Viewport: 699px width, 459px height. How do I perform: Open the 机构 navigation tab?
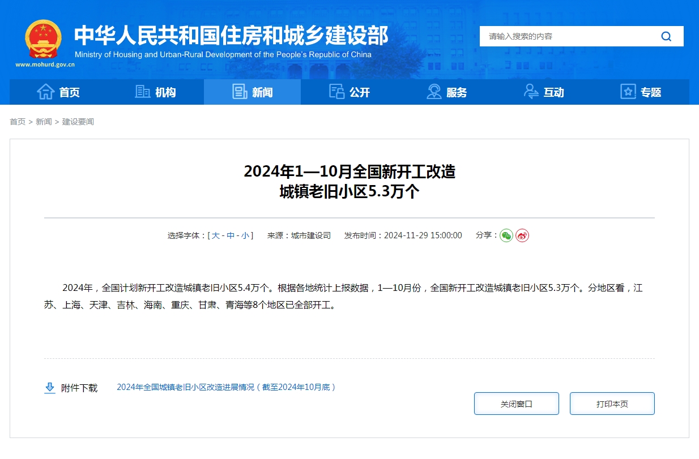[x=156, y=92]
